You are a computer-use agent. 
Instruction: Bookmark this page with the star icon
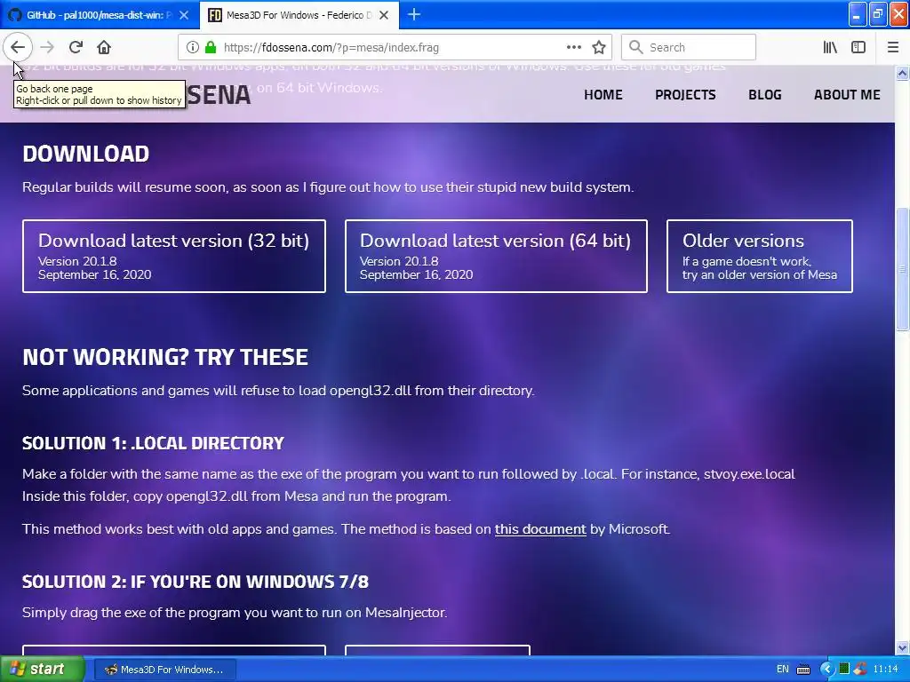599,47
